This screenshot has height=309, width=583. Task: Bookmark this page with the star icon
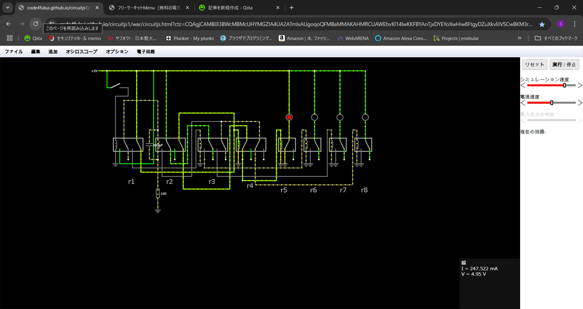[542, 24]
